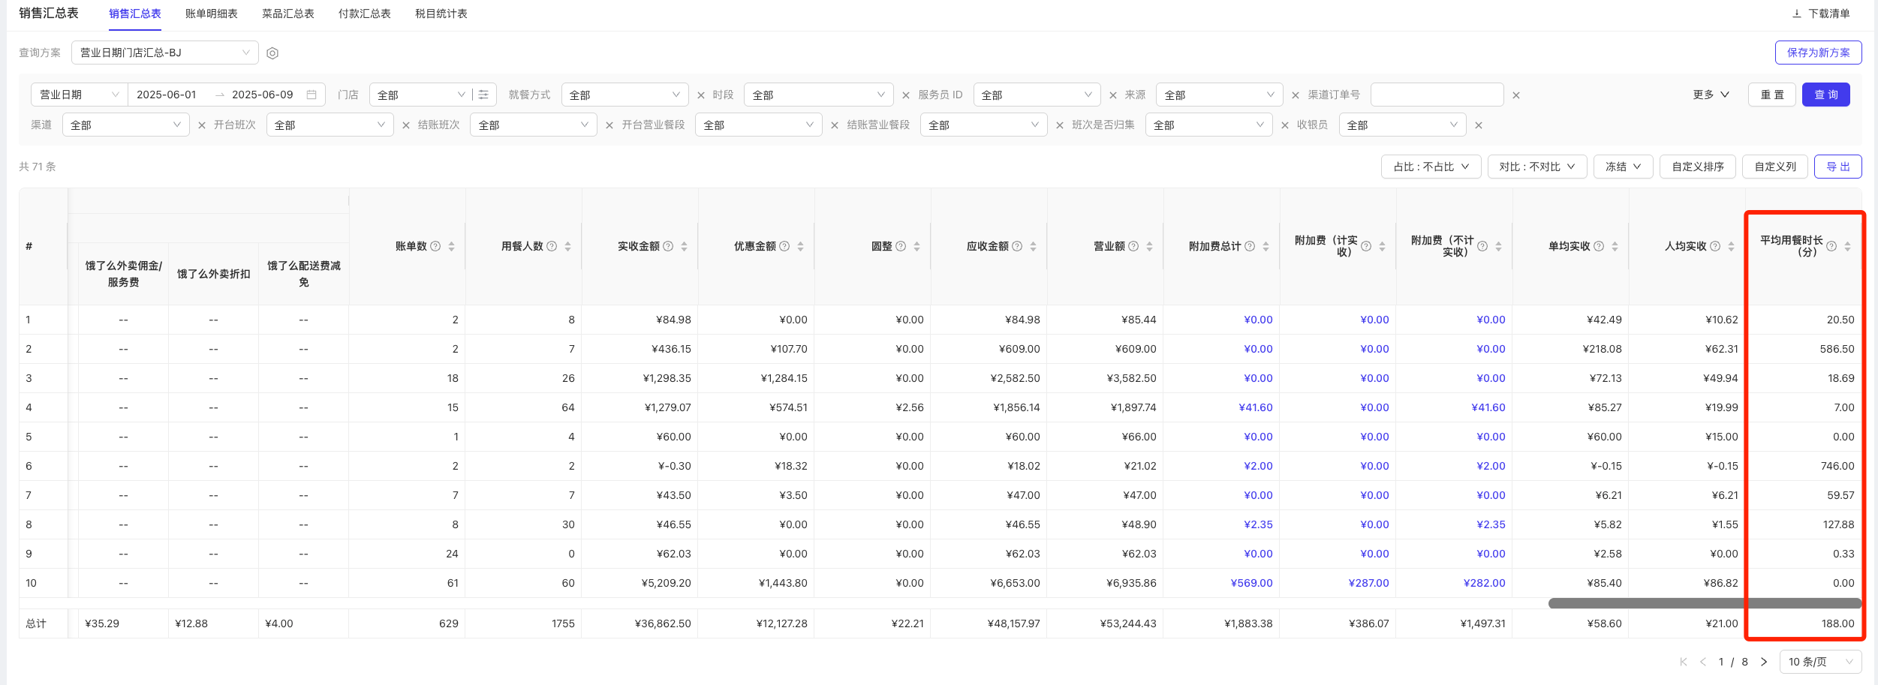The height and width of the screenshot is (685, 1878).
Task: Remove the 时段 filter with its X
Action: tap(906, 95)
